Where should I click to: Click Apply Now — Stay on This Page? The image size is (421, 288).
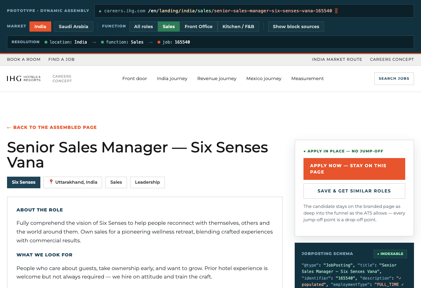pos(354,169)
